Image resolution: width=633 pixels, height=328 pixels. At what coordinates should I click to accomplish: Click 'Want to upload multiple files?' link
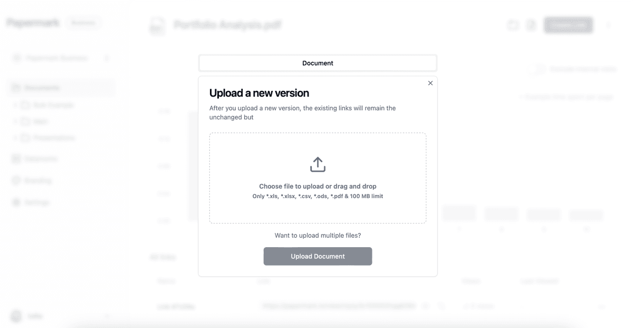point(318,236)
